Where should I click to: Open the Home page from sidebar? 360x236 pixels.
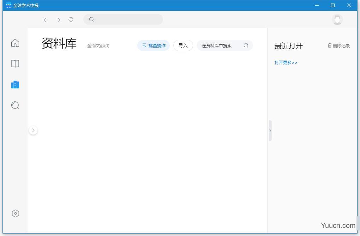point(15,43)
